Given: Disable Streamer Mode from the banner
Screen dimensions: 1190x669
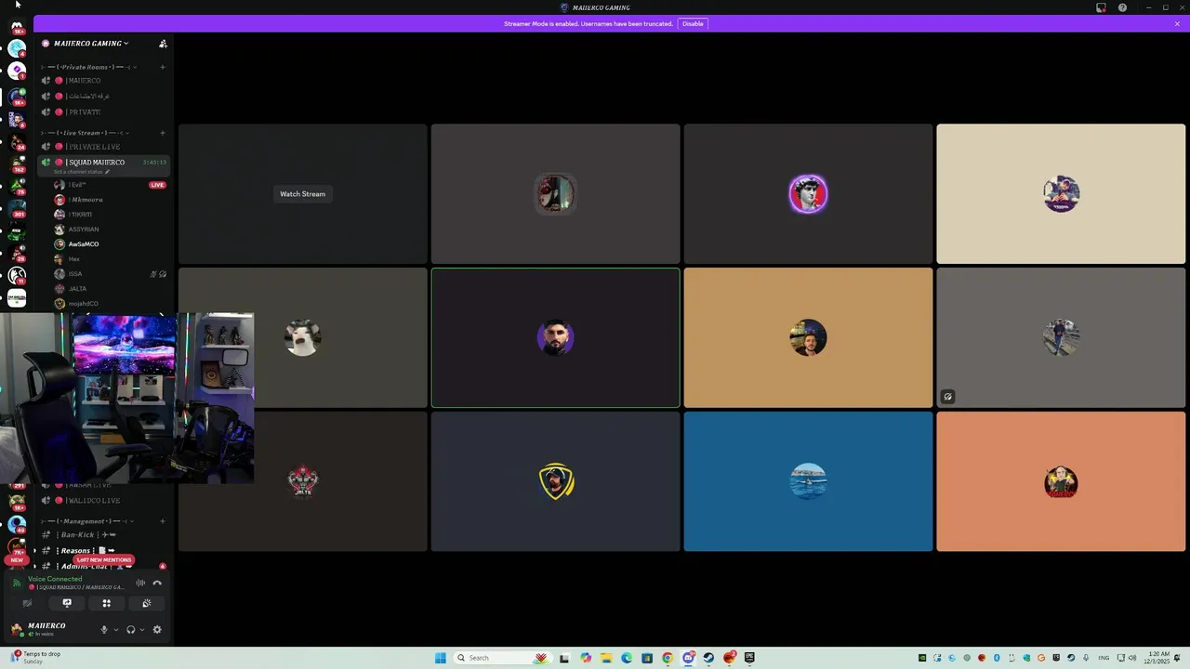Looking at the screenshot, I should coord(693,23).
